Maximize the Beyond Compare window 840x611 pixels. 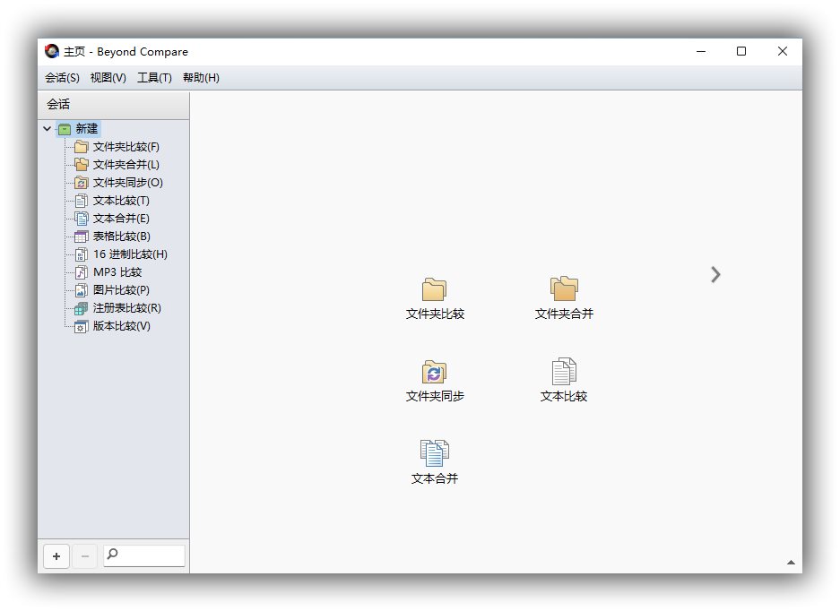741,51
